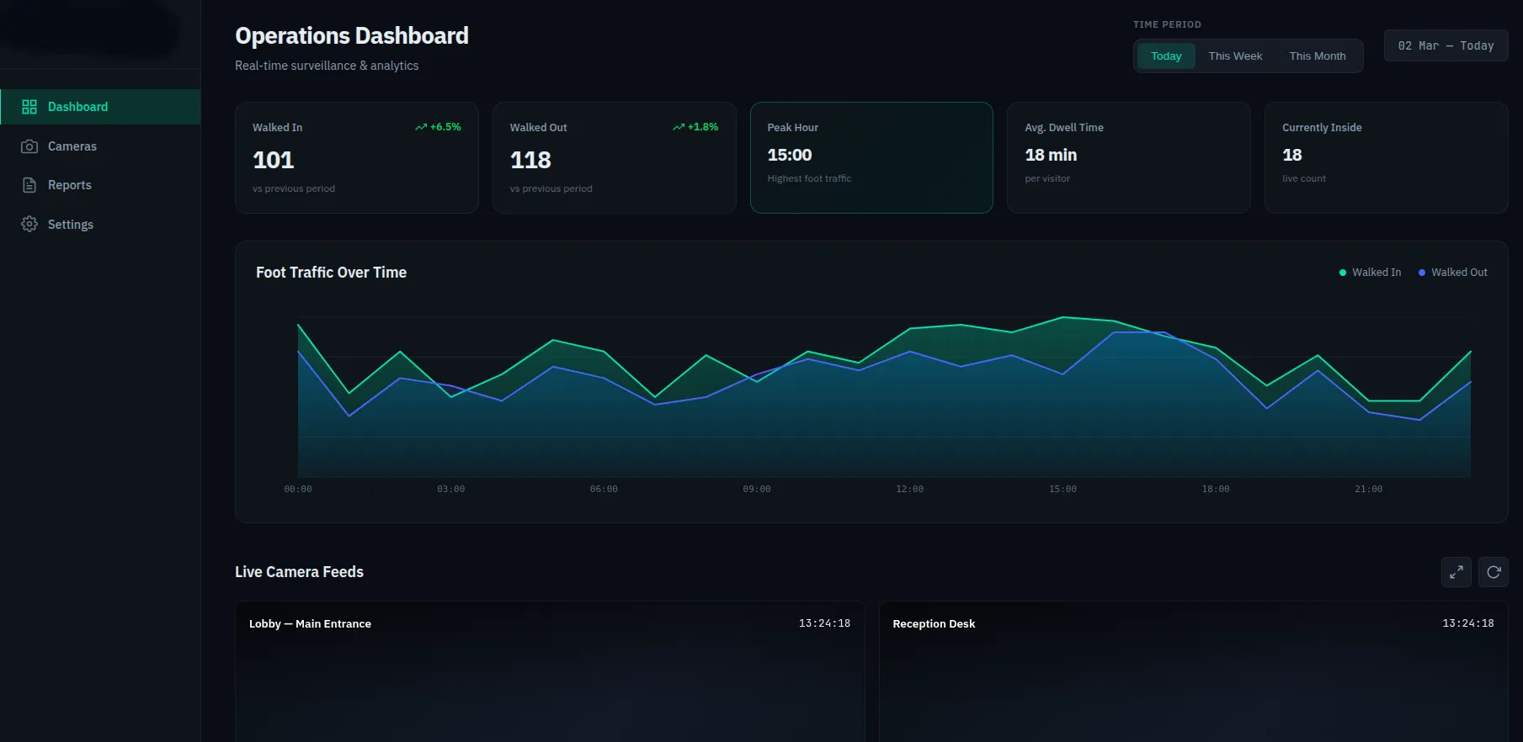Refresh the live camera feeds
This screenshot has height=742, width=1523.
(1493, 572)
